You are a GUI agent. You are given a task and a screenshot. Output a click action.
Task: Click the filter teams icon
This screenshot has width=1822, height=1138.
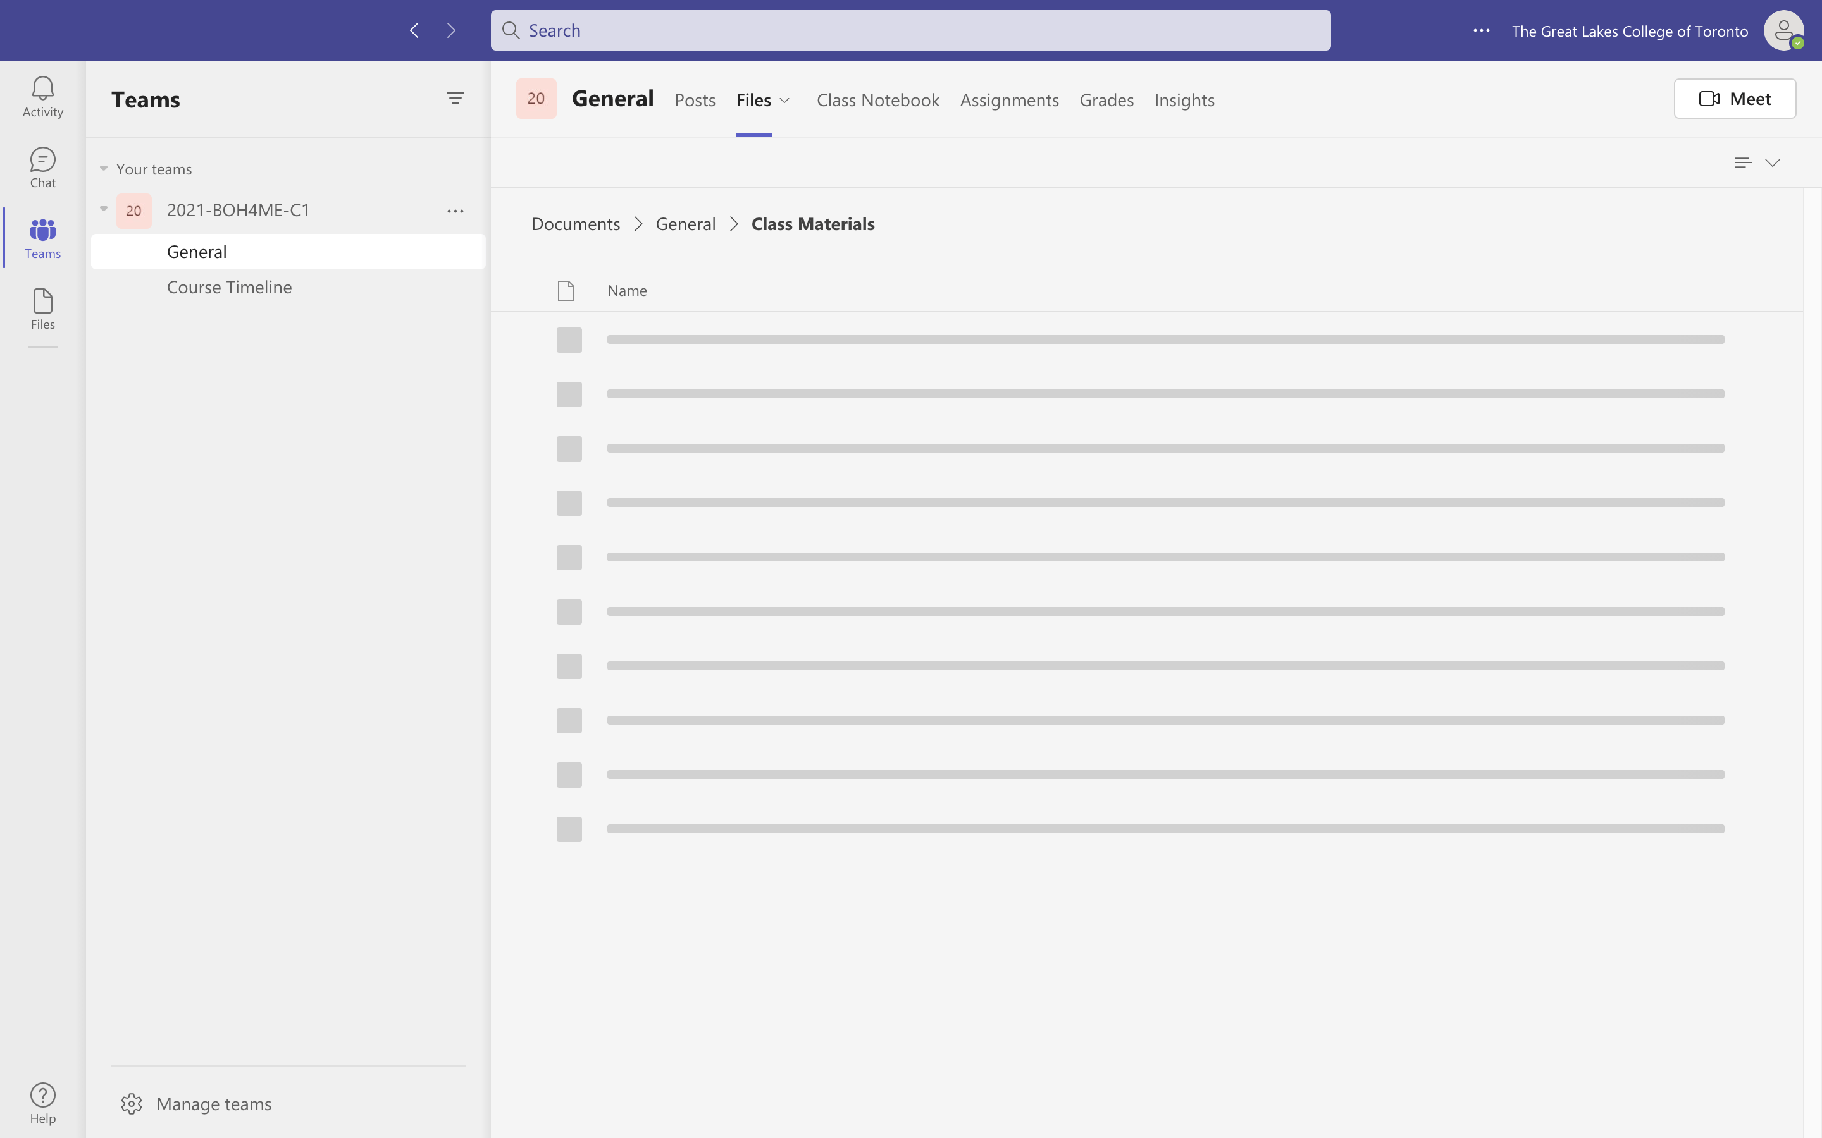[x=455, y=99]
